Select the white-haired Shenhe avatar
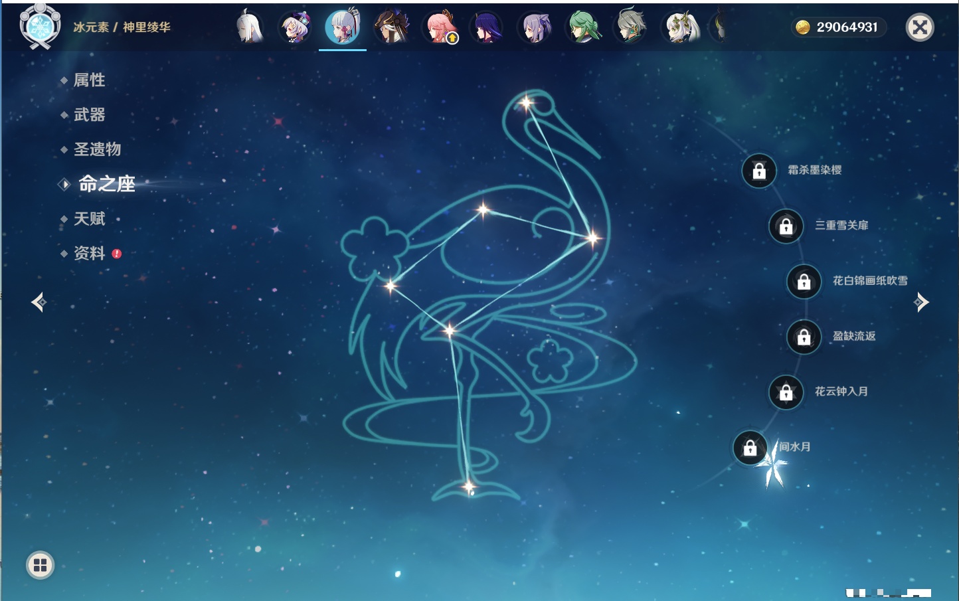This screenshot has height=601, width=959. (x=250, y=27)
